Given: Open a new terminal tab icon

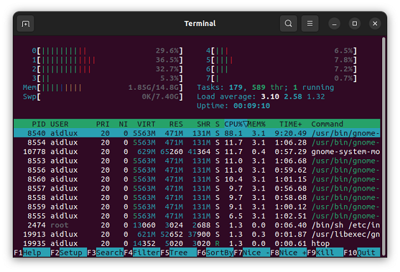Looking at the screenshot, I should point(25,24).
